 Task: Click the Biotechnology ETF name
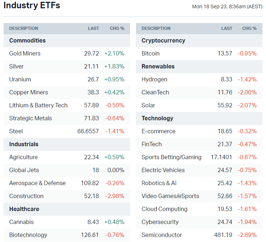pyautogui.click(x=28, y=235)
